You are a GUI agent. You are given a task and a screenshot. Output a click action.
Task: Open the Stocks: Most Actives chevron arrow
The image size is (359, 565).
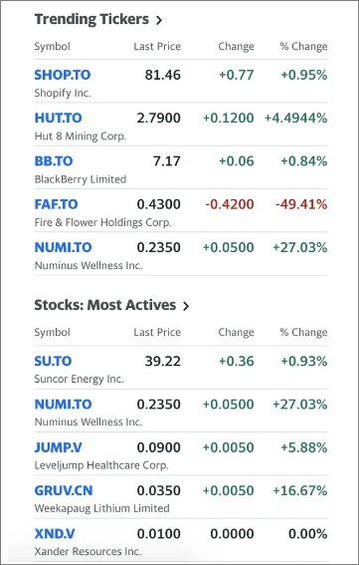186,306
